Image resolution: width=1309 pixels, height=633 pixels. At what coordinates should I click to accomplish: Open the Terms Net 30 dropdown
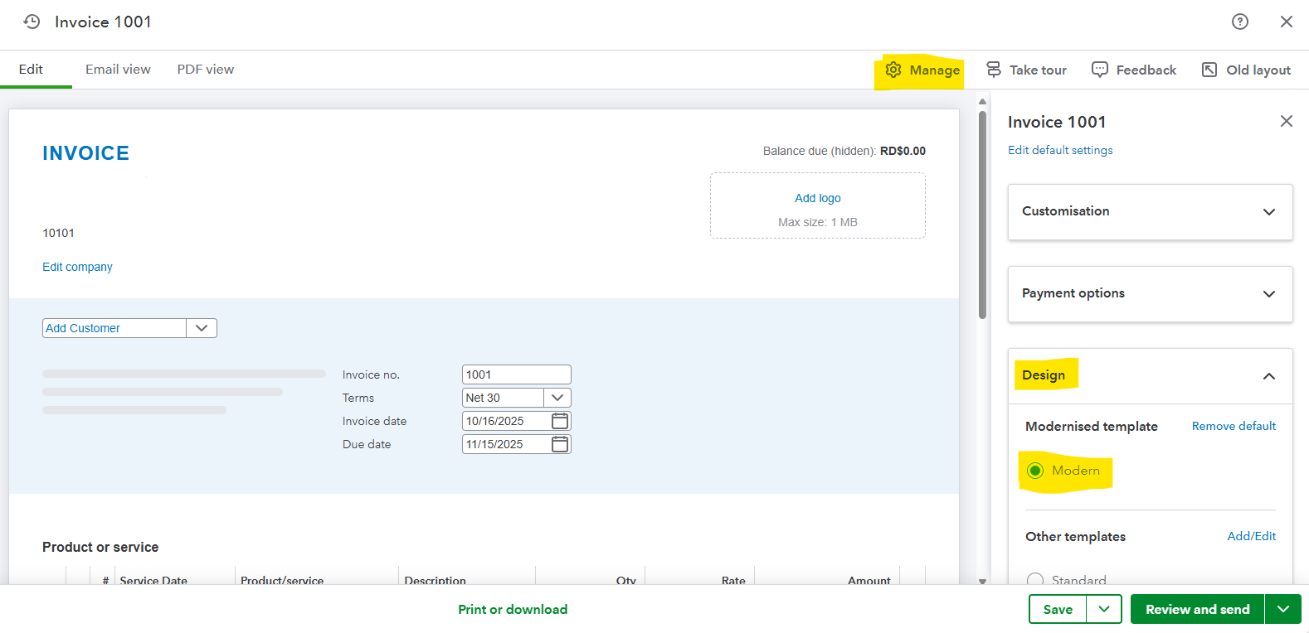tap(557, 398)
